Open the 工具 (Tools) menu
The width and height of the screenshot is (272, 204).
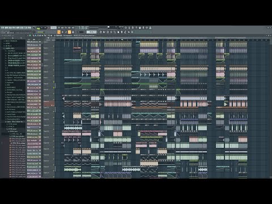(x=25, y=28)
